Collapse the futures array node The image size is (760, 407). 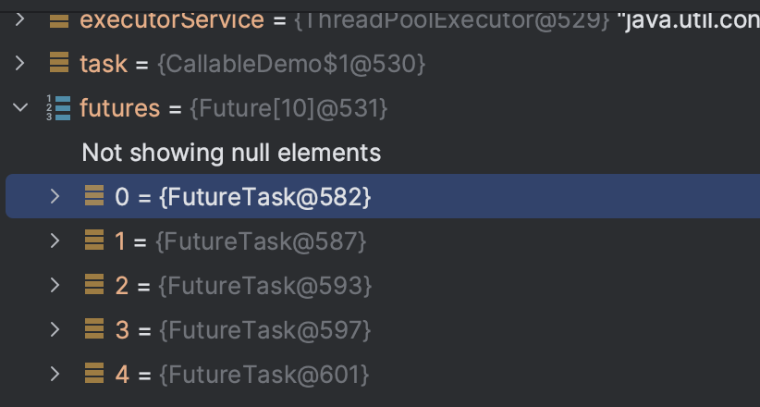20,108
